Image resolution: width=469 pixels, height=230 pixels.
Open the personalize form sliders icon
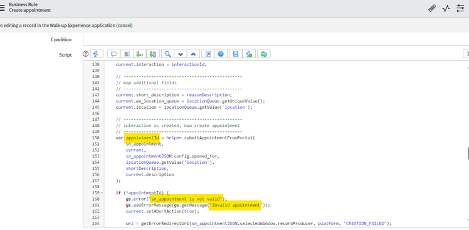[x=460, y=8]
